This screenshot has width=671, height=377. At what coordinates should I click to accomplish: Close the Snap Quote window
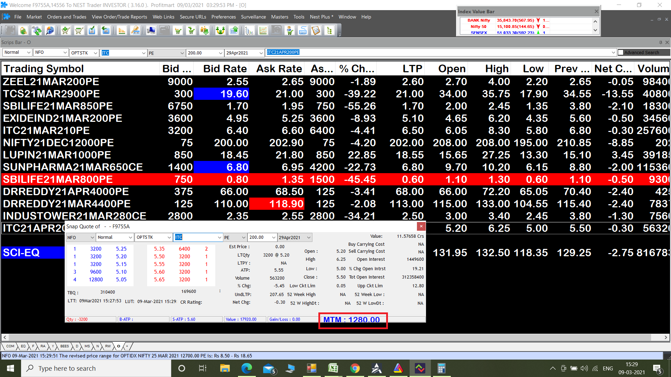(421, 226)
